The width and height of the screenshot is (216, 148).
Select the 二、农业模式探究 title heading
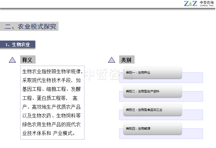pyautogui.click(x=30, y=26)
